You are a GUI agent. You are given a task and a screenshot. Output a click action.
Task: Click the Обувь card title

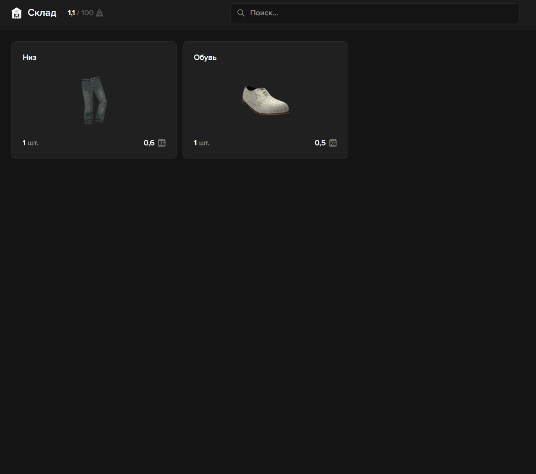pyautogui.click(x=205, y=57)
